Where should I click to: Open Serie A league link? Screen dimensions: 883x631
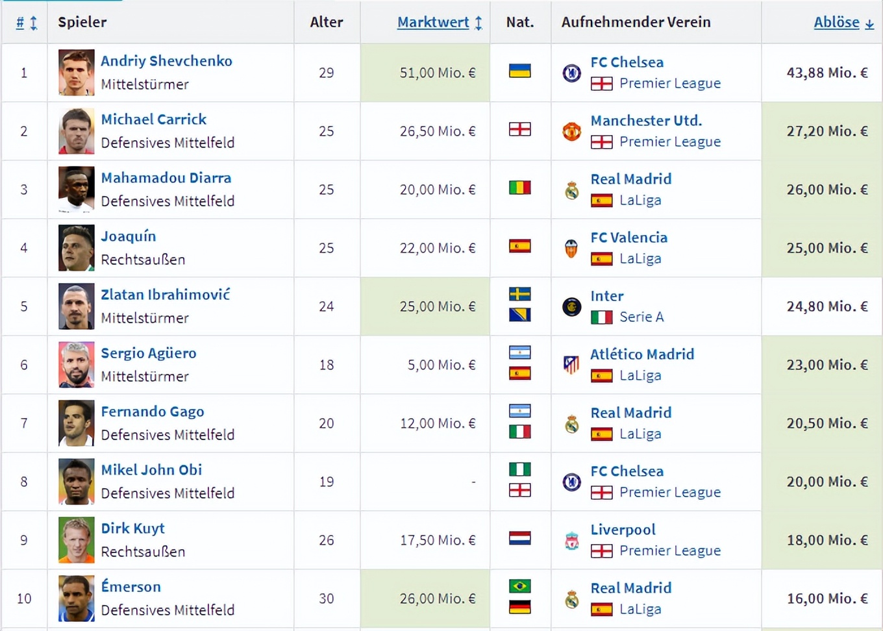[x=641, y=317]
